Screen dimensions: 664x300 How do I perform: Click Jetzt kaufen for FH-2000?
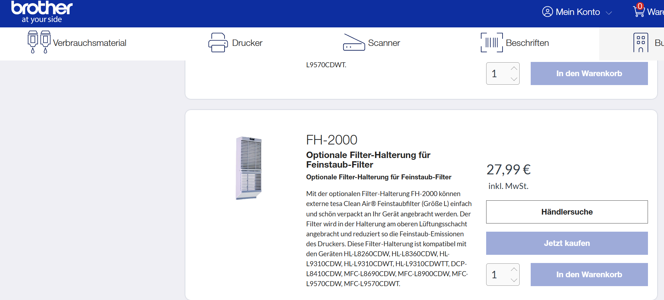point(567,243)
